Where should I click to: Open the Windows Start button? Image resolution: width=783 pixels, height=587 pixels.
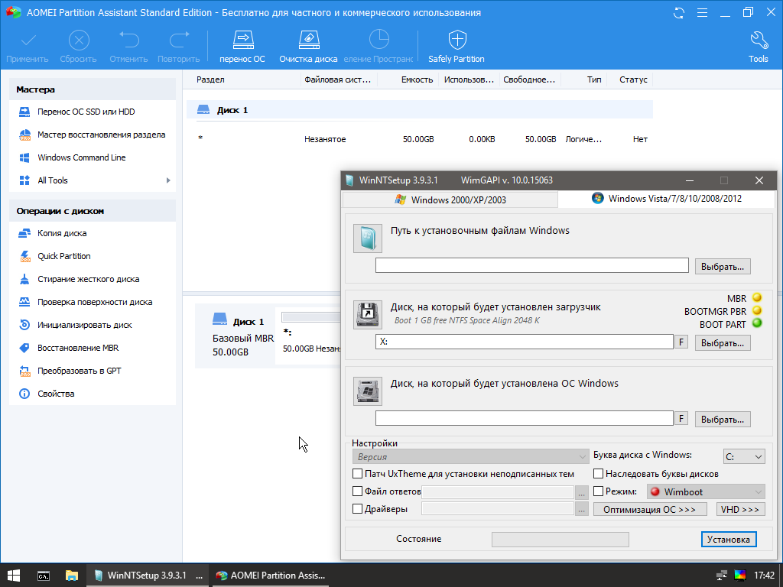tap(14, 576)
